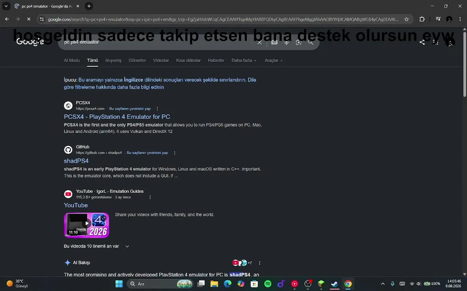Screen dimensions: 467x291
Task: Expand Bu videoda 10 önemli an var
Action: pyautogui.click(x=96, y=246)
